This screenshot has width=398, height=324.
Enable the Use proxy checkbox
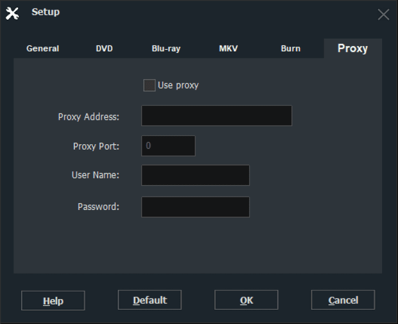coord(150,85)
